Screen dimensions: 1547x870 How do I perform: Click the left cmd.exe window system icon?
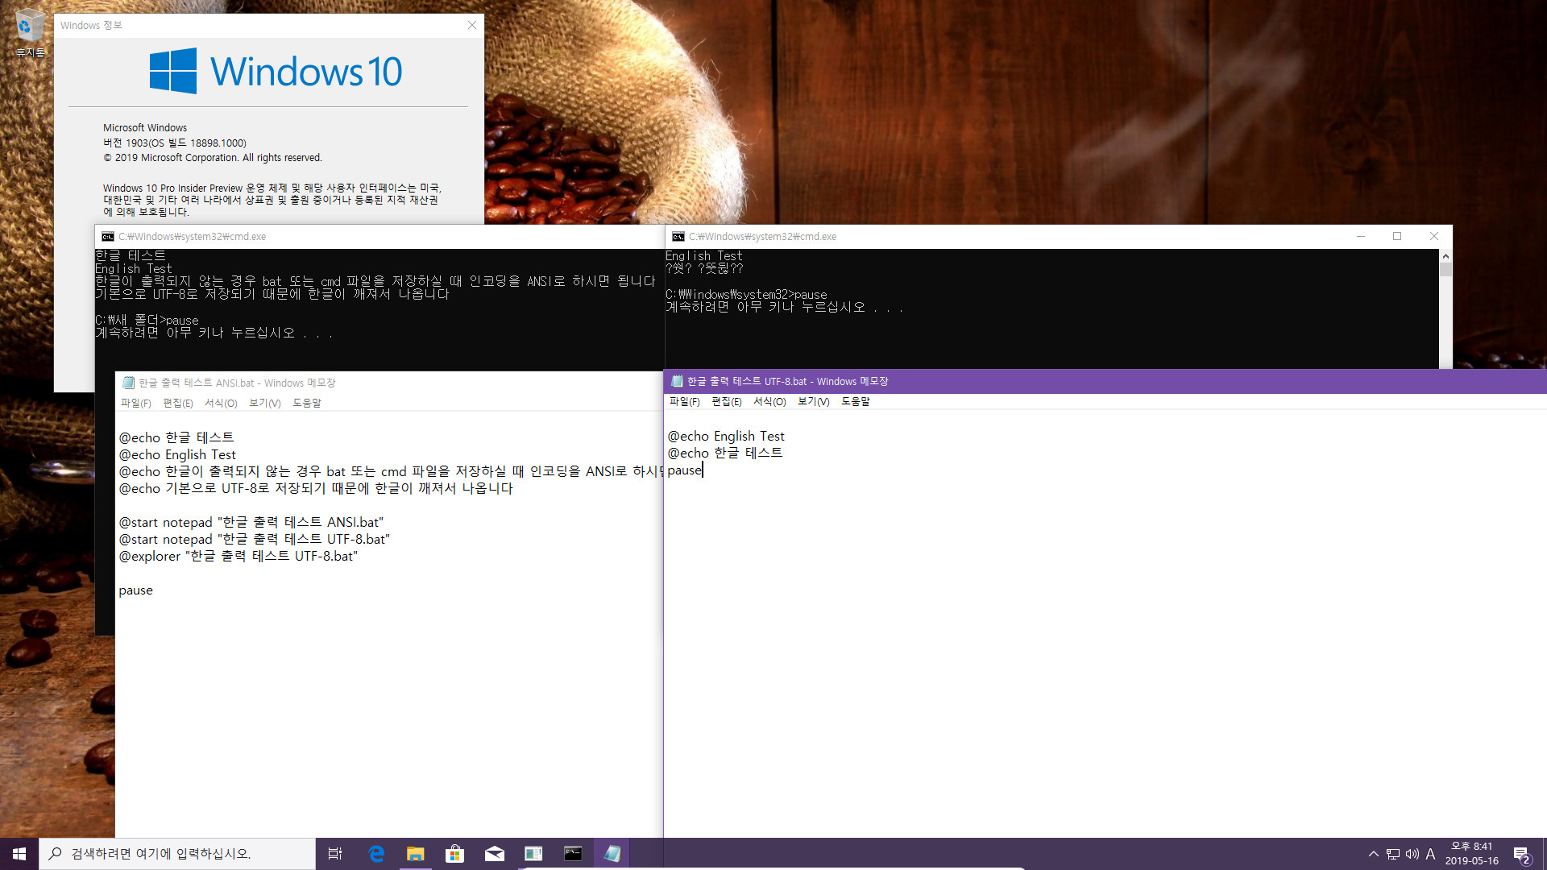click(108, 236)
